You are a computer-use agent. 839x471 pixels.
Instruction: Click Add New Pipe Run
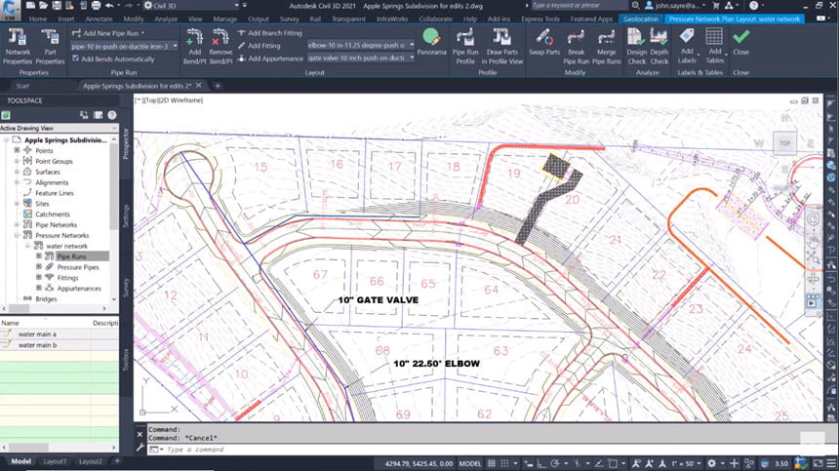(x=108, y=33)
